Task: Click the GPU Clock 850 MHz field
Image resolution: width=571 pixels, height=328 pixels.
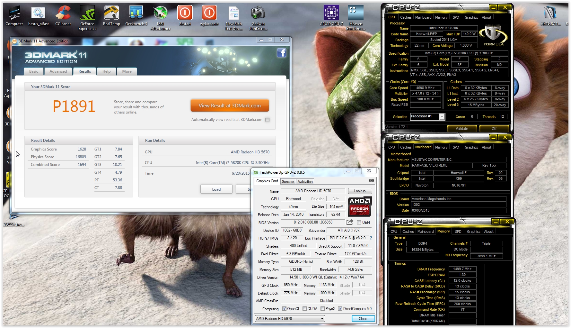Action: (x=291, y=285)
